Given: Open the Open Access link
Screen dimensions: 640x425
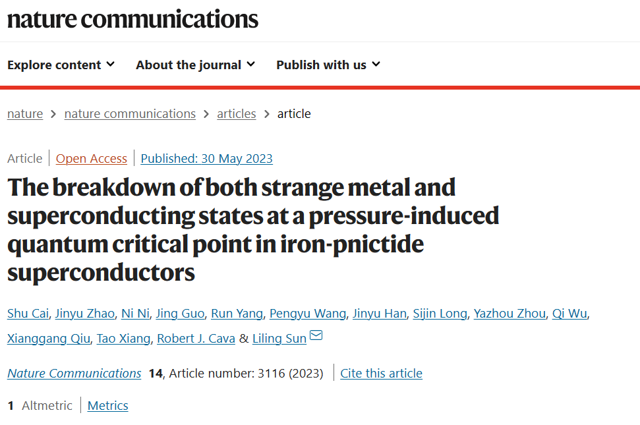Looking at the screenshot, I should pos(92,158).
